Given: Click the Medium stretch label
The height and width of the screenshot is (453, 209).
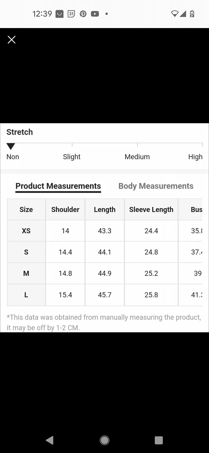Looking at the screenshot, I should (x=137, y=157).
